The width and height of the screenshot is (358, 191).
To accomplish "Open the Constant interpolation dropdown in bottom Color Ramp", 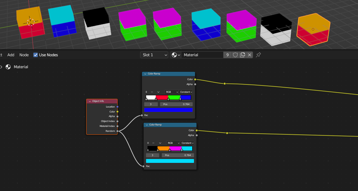I will point(187,143).
